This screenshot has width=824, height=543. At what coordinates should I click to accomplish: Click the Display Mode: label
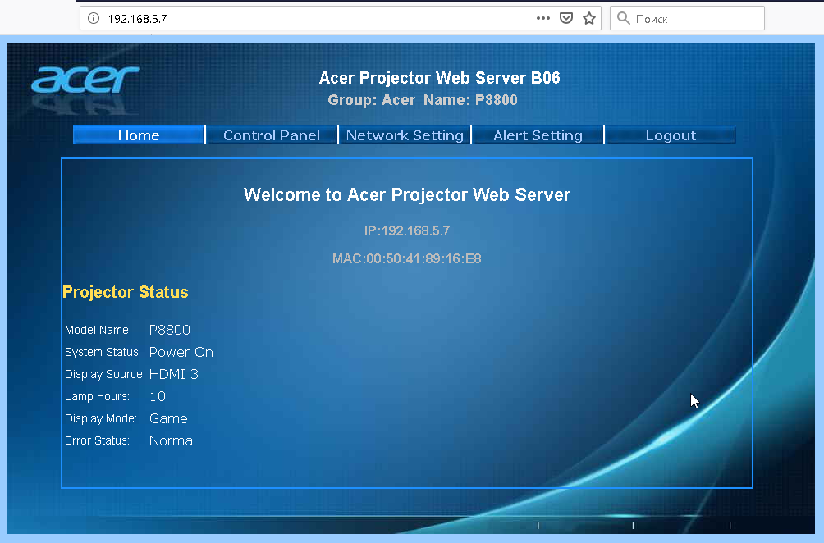[x=101, y=418]
